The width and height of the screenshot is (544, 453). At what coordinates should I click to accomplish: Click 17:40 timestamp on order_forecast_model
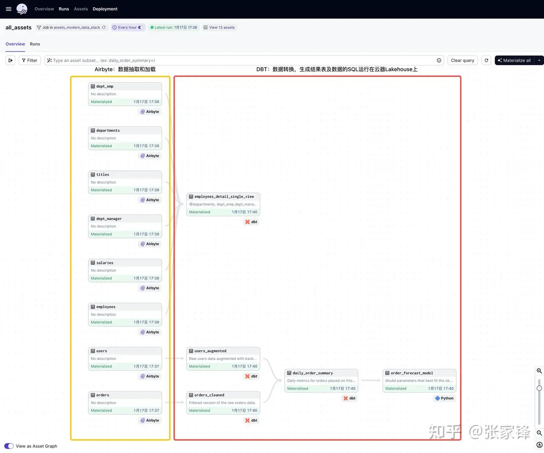pyautogui.click(x=441, y=388)
